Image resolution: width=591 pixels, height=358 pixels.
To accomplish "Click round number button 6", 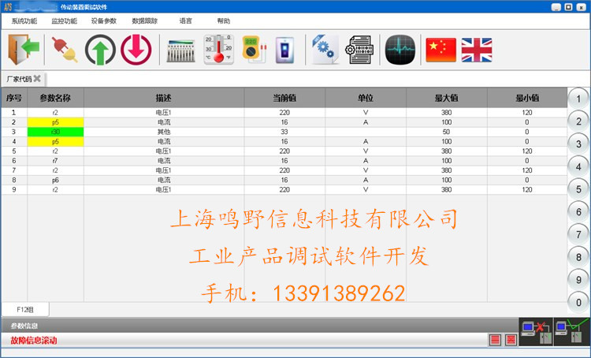I will click(578, 212).
